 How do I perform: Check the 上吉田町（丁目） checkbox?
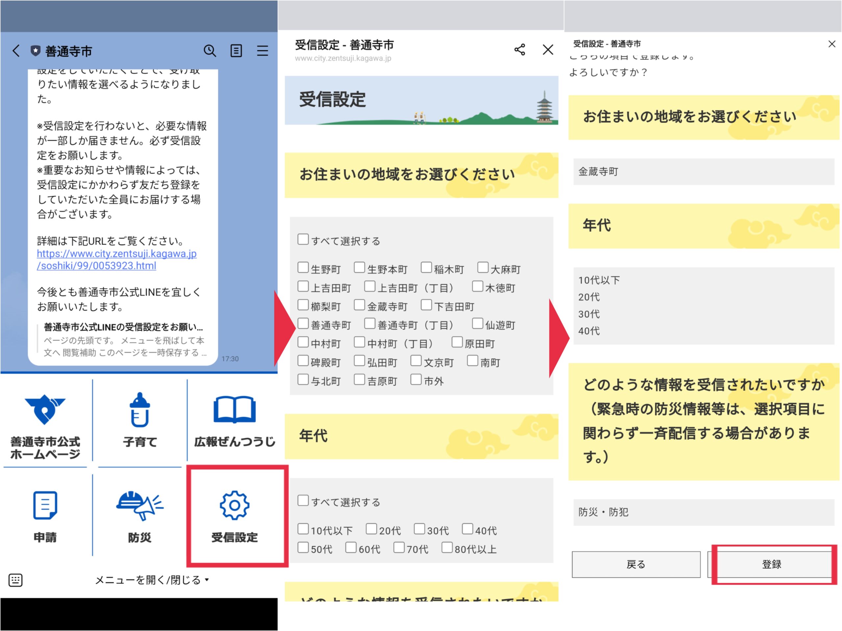(370, 286)
